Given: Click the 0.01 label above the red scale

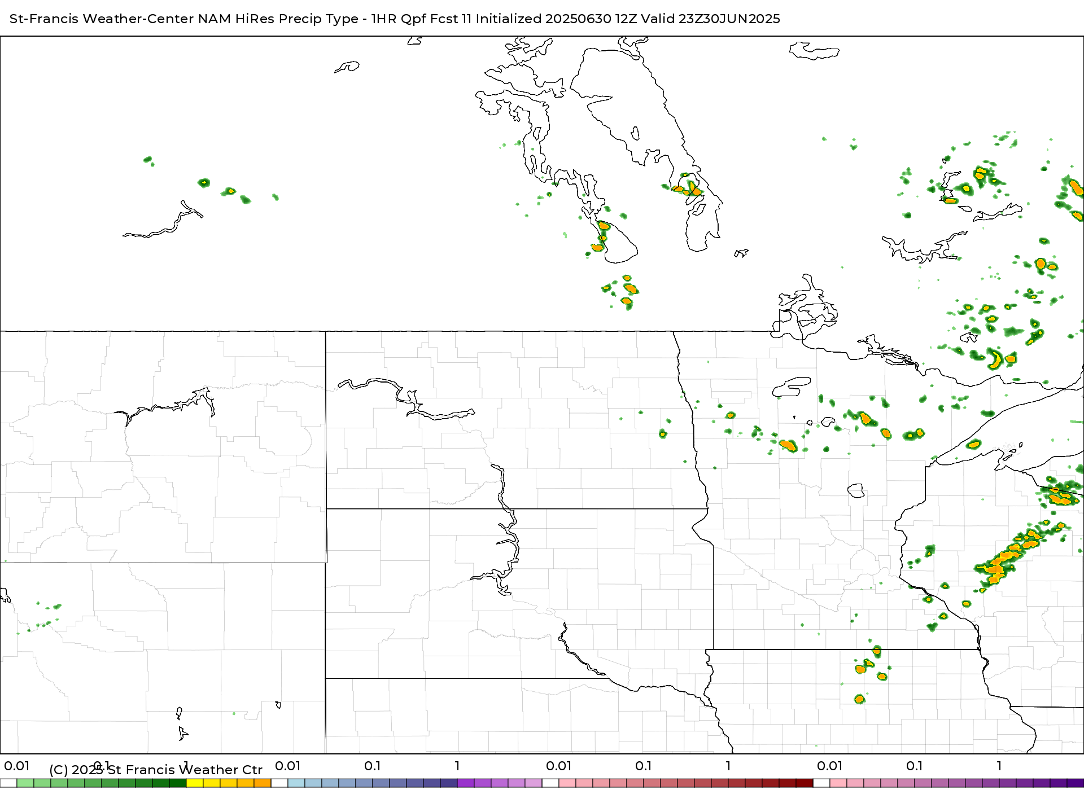Looking at the screenshot, I should pyautogui.click(x=559, y=766).
